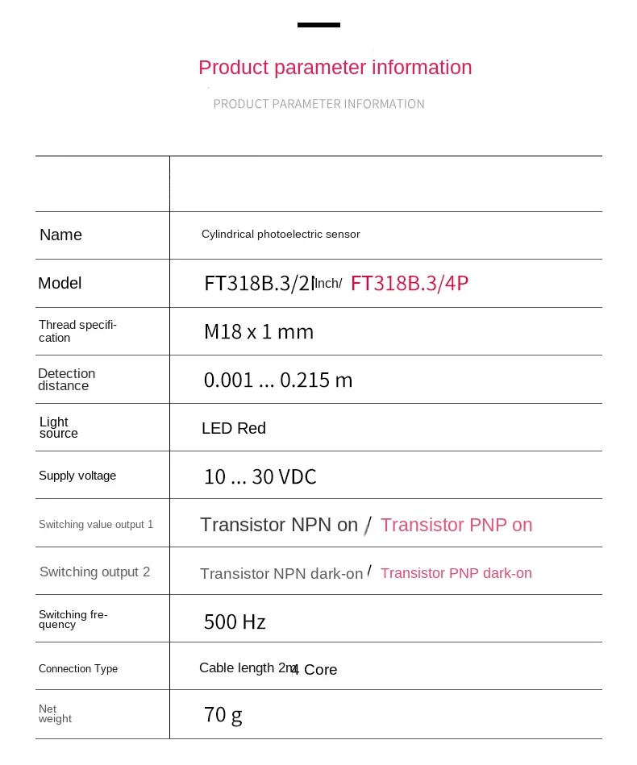
Task: Click pink 'Transistor PNP dark-on' text
Action: [x=456, y=573]
